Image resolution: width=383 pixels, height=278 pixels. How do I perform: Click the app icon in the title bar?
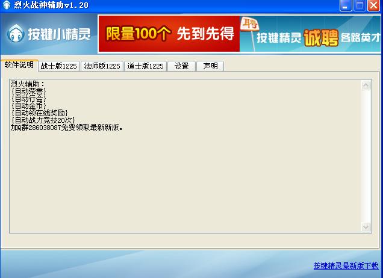6,6
